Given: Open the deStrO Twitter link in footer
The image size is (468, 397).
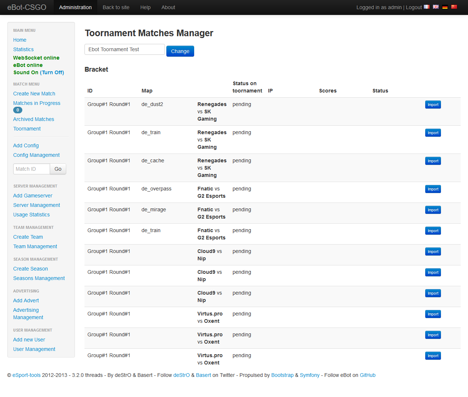Looking at the screenshot, I should pos(181,375).
